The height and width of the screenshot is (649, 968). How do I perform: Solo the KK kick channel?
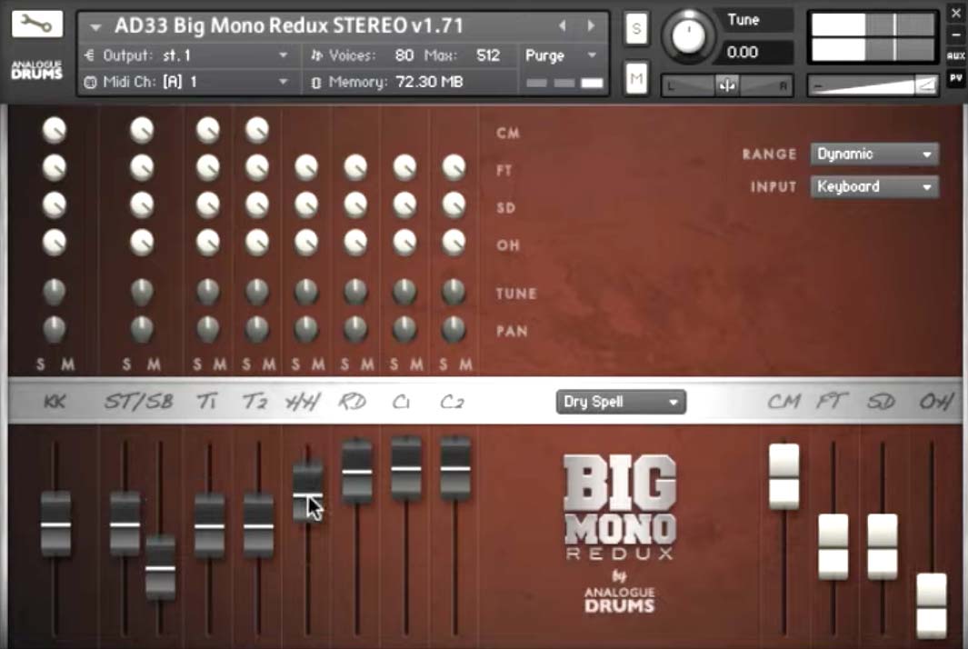[40, 364]
